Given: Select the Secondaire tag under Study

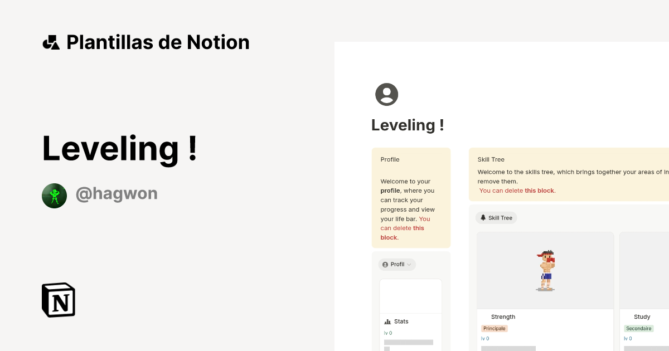Looking at the screenshot, I should coord(638,329).
